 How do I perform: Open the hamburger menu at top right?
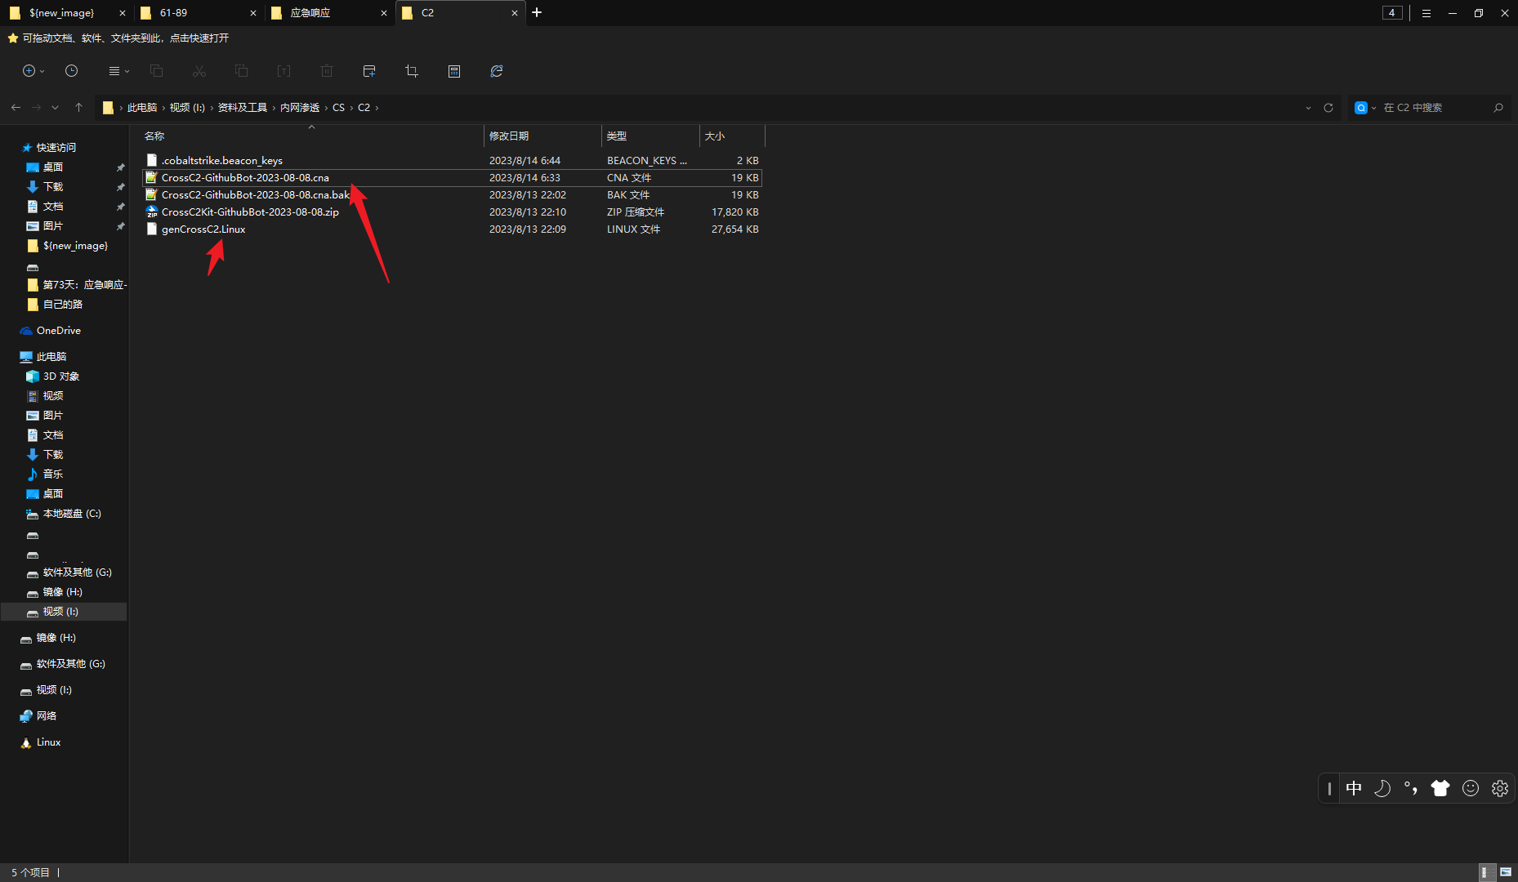[1426, 13]
